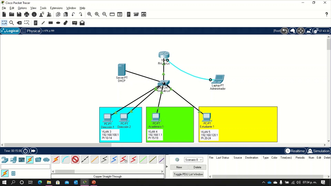Click the DHCP Server-PT device
Screen dimensions: 331x186
pyautogui.click(x=122, y=70)
